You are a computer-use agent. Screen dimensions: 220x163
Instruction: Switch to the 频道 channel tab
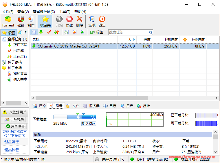pos(9,33)
